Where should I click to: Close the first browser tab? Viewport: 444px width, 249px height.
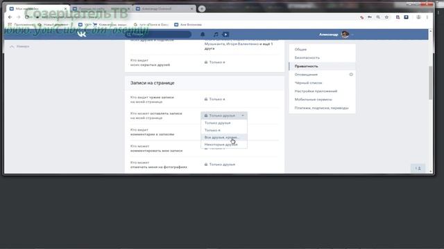pos(65,9)
